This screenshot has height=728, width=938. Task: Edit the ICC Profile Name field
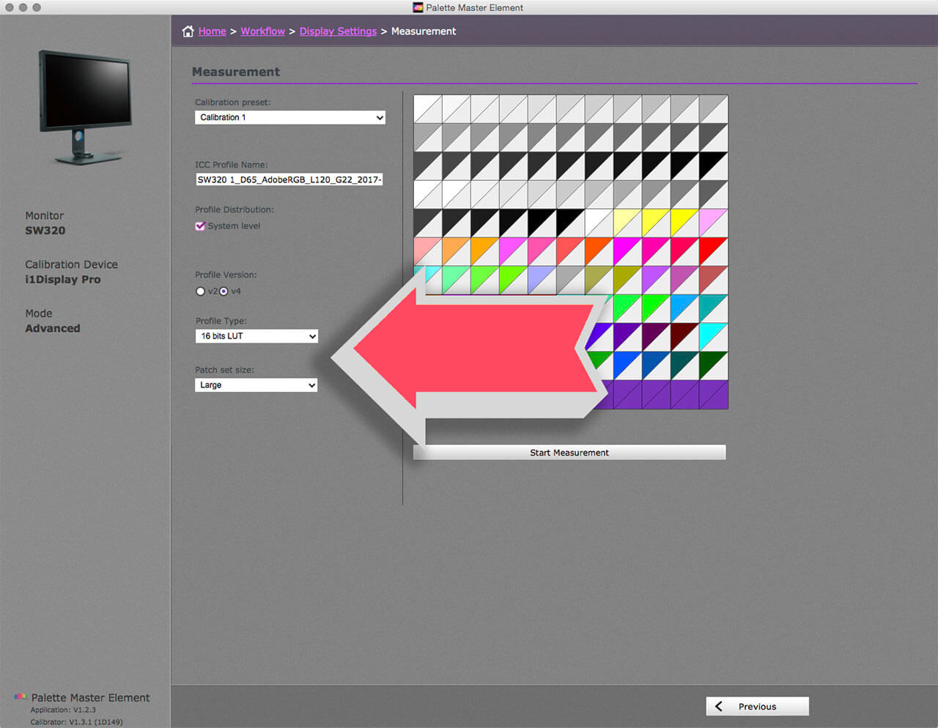click(289, 179)
